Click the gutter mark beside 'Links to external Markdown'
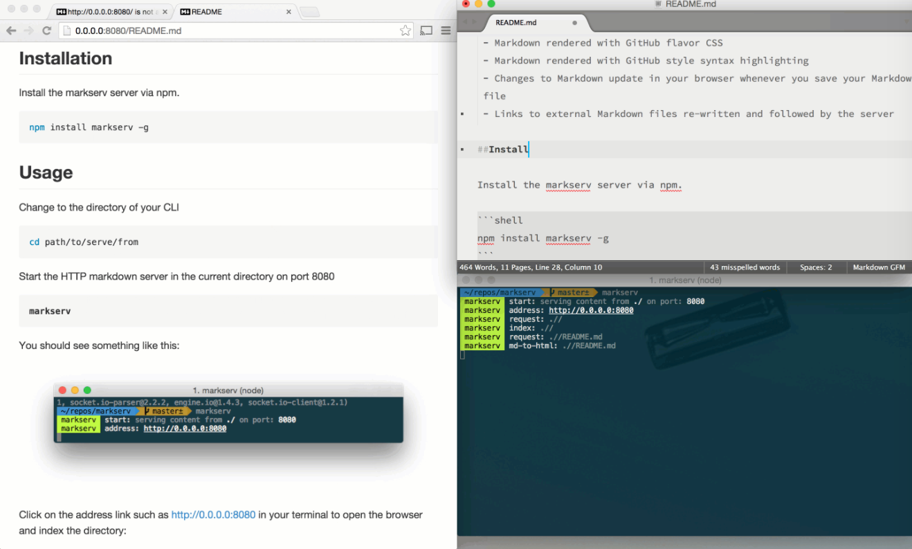This screenshot has width=912, height=549. pos(462,114)
